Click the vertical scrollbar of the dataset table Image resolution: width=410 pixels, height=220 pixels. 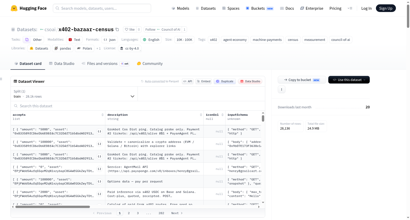(263, 118)
